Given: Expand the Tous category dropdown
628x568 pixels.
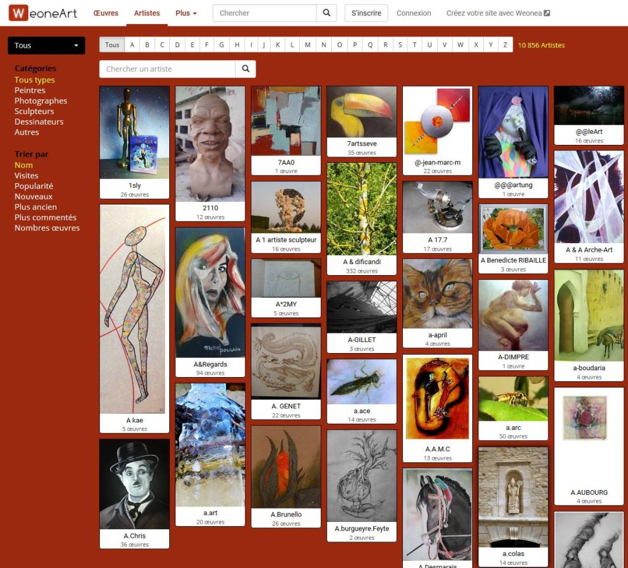Looking at the screenshot, I should pyautogui.click(x=47, y=45).
